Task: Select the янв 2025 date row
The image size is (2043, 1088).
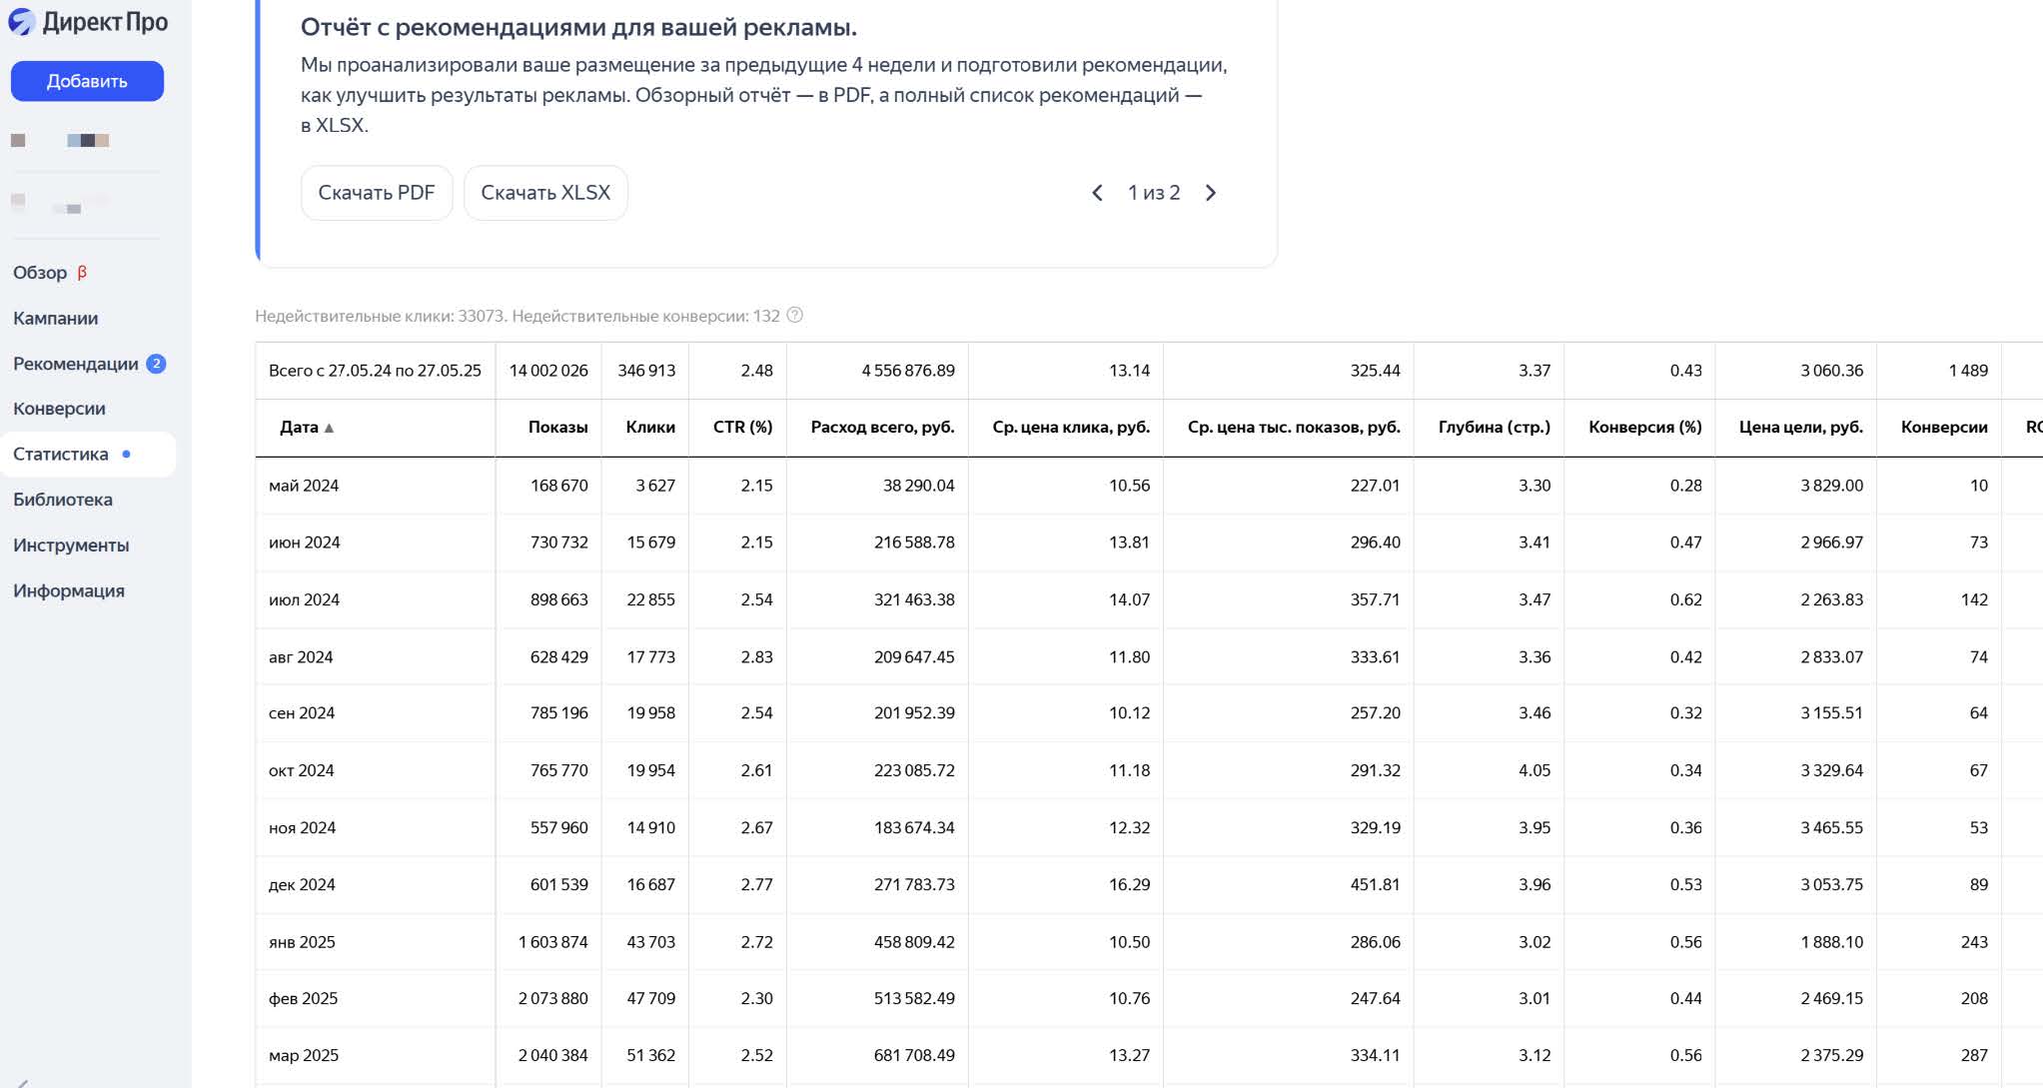Action: tap(302, 942)
